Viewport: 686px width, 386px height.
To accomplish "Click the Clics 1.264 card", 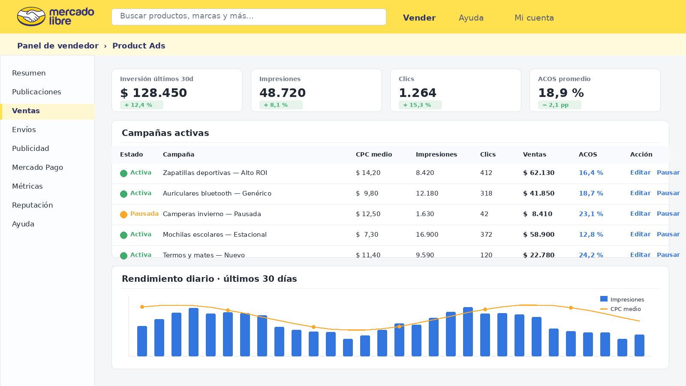I will (456, 90).
